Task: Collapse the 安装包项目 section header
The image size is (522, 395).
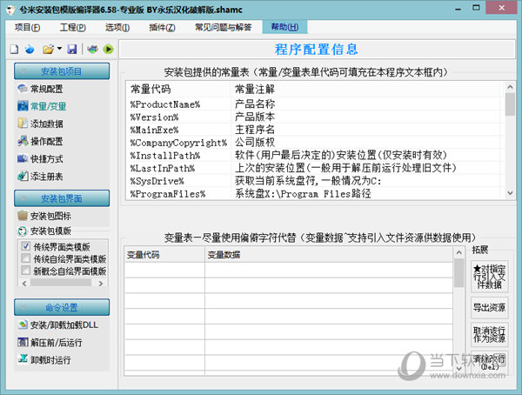Action: 61,70
